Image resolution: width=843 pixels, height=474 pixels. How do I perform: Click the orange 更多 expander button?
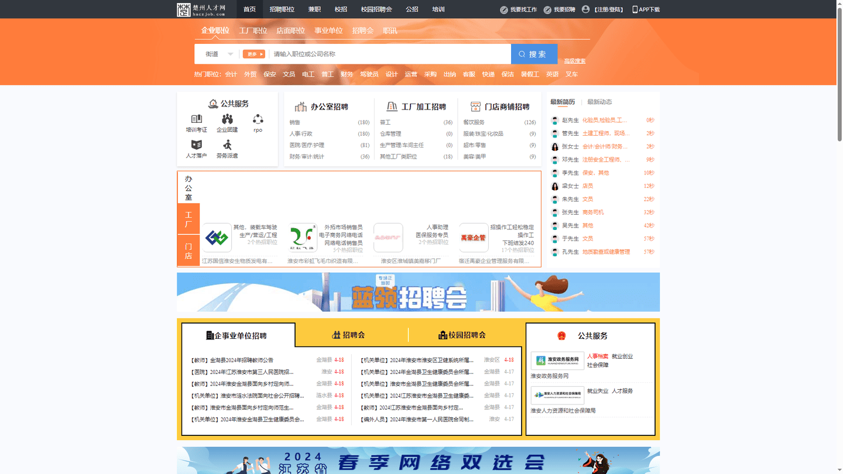(253, 54)
